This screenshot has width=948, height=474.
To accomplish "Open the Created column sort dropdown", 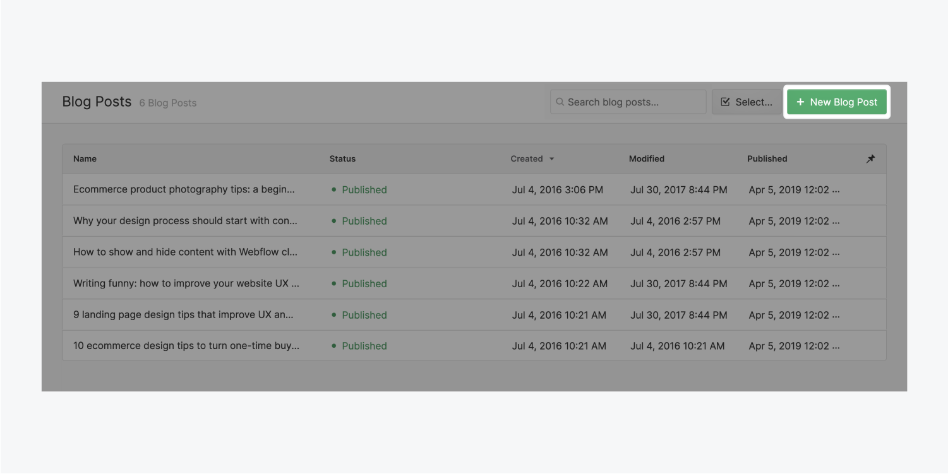I will tap(551, 159).
